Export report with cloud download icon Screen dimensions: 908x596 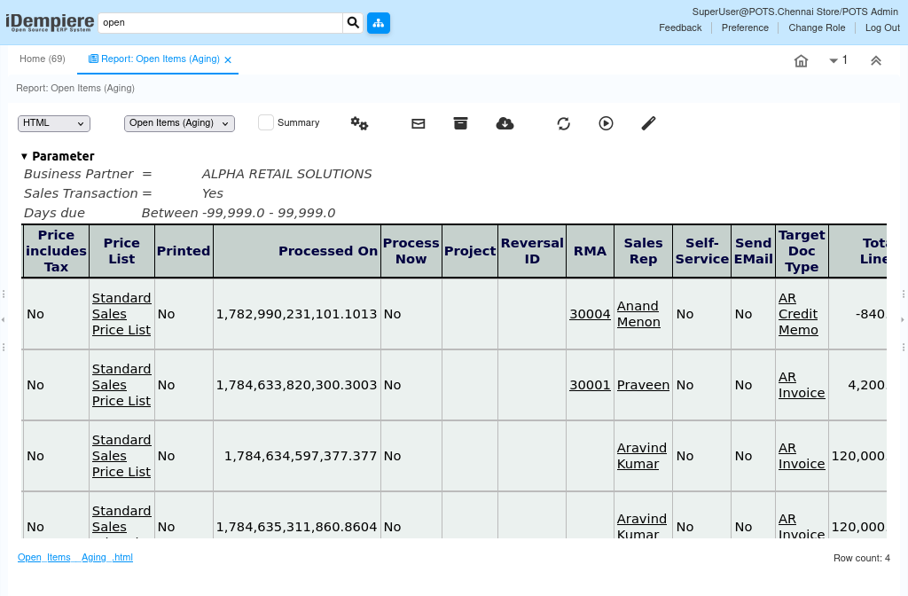coord(505,123)
